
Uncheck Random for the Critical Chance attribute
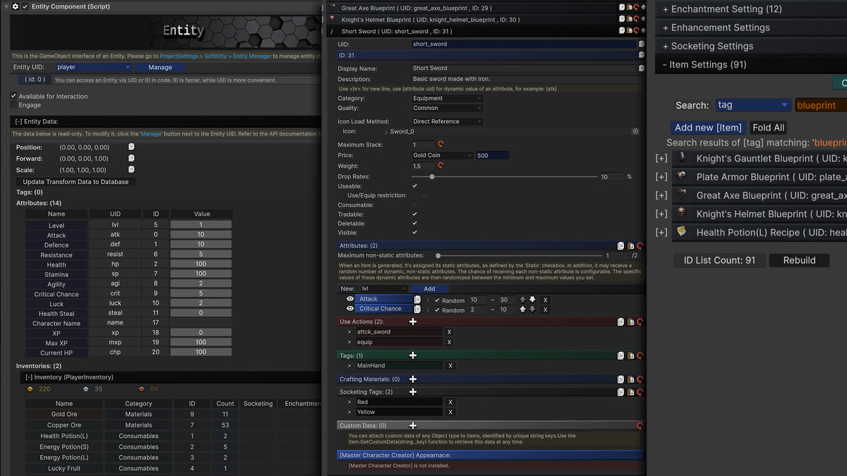point(438,310)
